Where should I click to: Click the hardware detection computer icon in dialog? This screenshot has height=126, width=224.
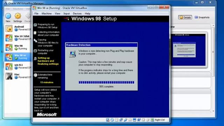[72, 54]
